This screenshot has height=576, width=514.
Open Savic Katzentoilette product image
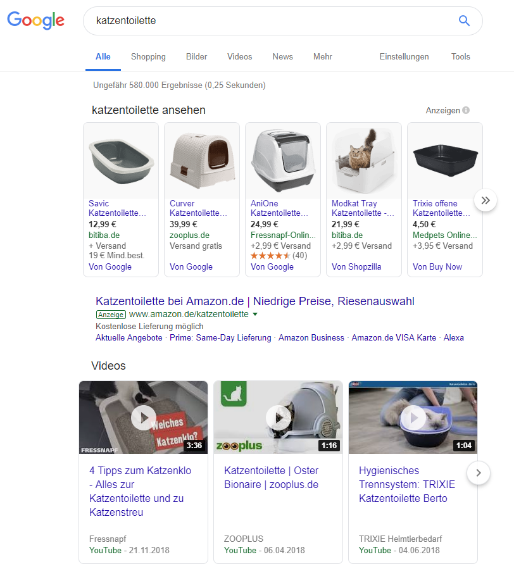(x=121, y=161)
